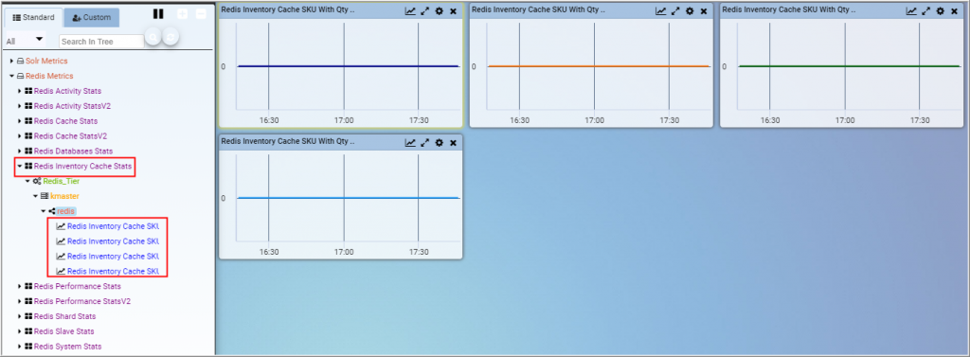Pause the dashboard auto-refresh
The height and width of the screenshot is (357, 970).
pos(158,13)
